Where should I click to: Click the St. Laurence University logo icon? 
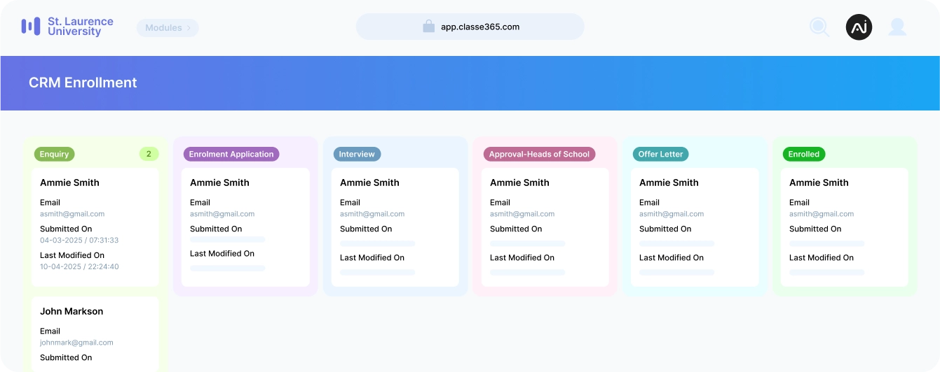coord(31,27)
